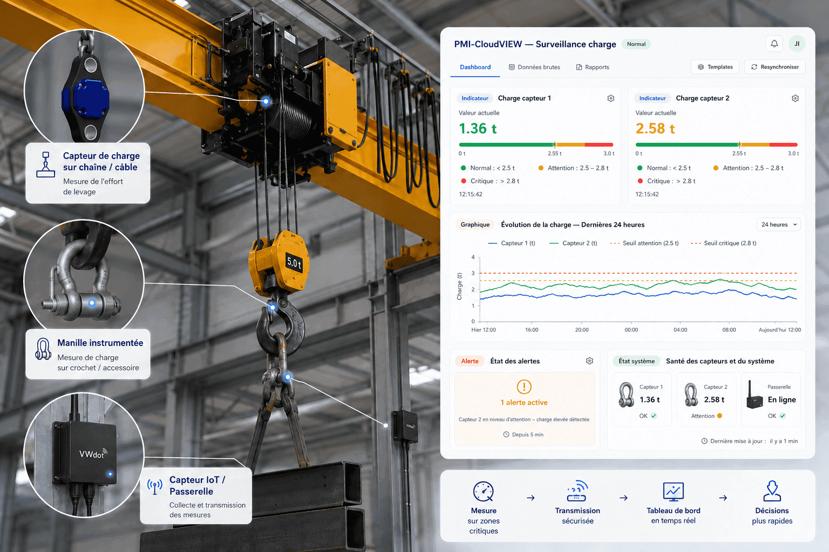Click the PMI-CloudVIEW title

click(535, 44)
